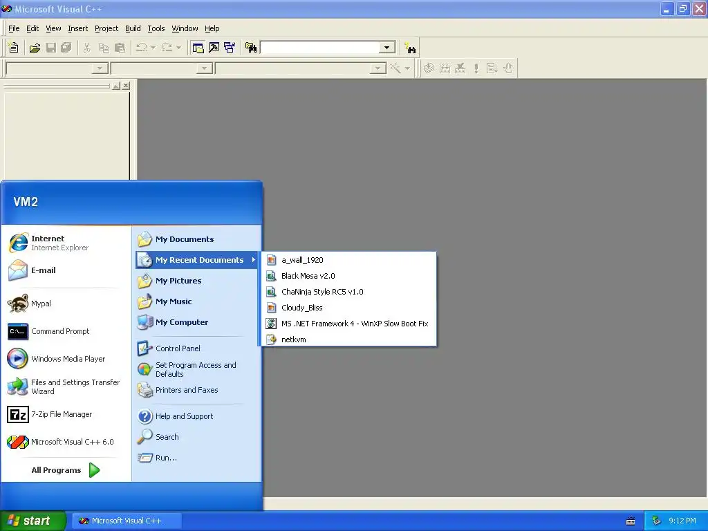
Task: Click the Redo arrow icon
Action: pos(167,48)
